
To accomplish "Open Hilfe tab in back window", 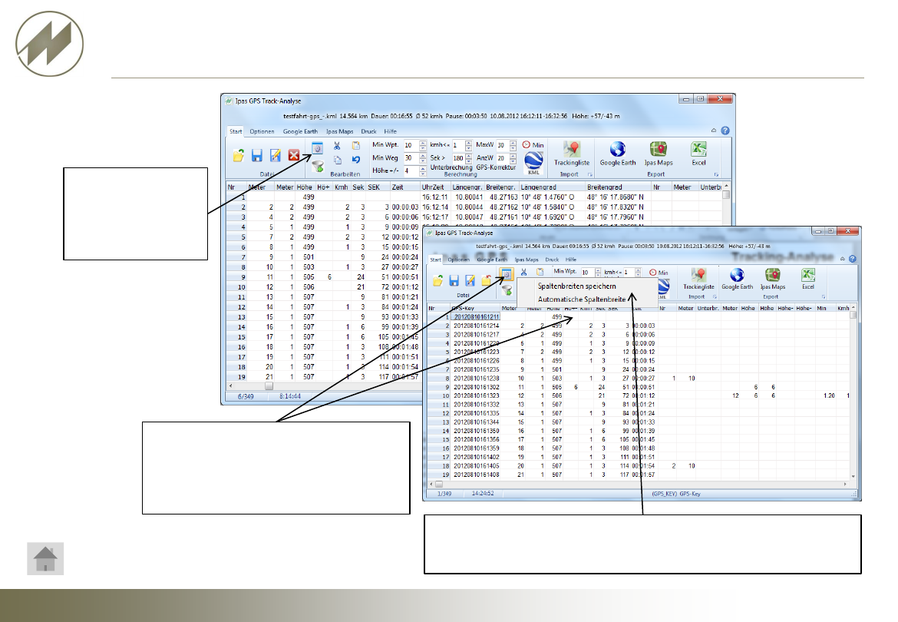I will [x=391, y=131].
